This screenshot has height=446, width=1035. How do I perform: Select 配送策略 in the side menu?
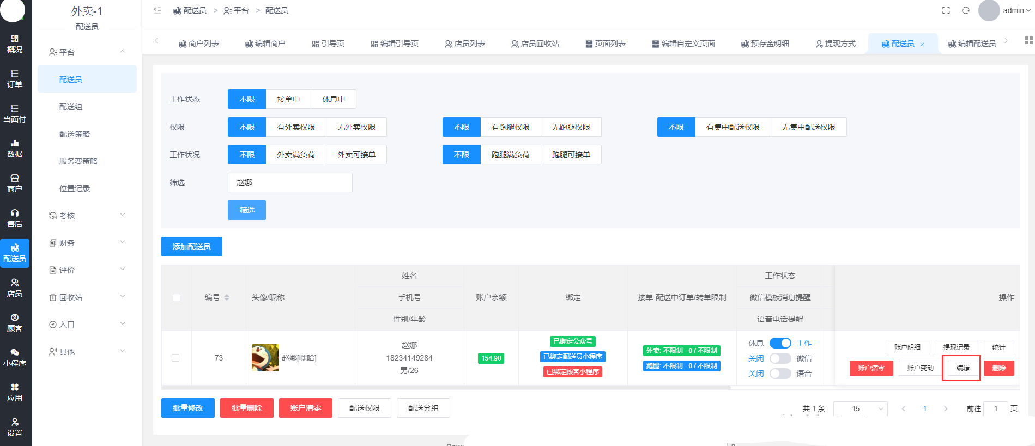tap(75, 134)
